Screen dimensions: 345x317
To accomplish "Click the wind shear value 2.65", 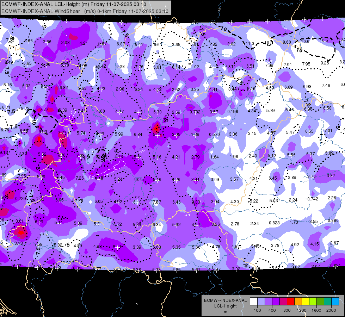I will tap(176, 45).
